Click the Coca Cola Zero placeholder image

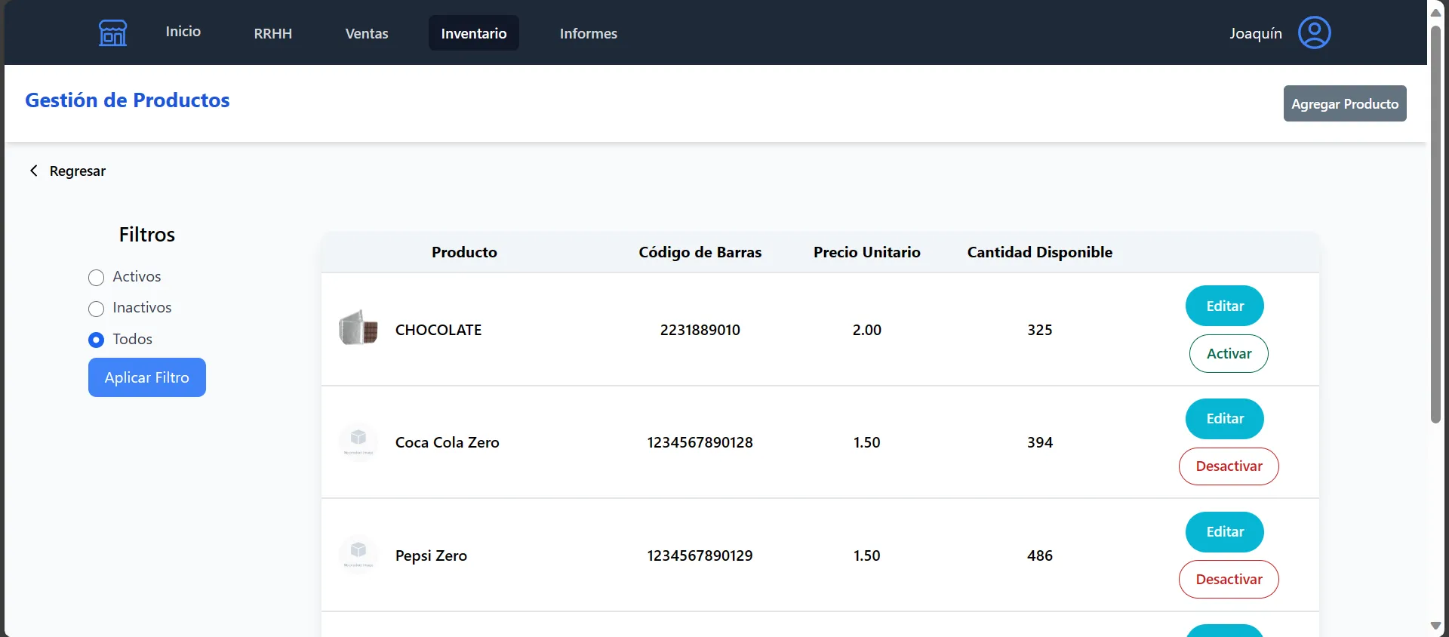[358, 442]
